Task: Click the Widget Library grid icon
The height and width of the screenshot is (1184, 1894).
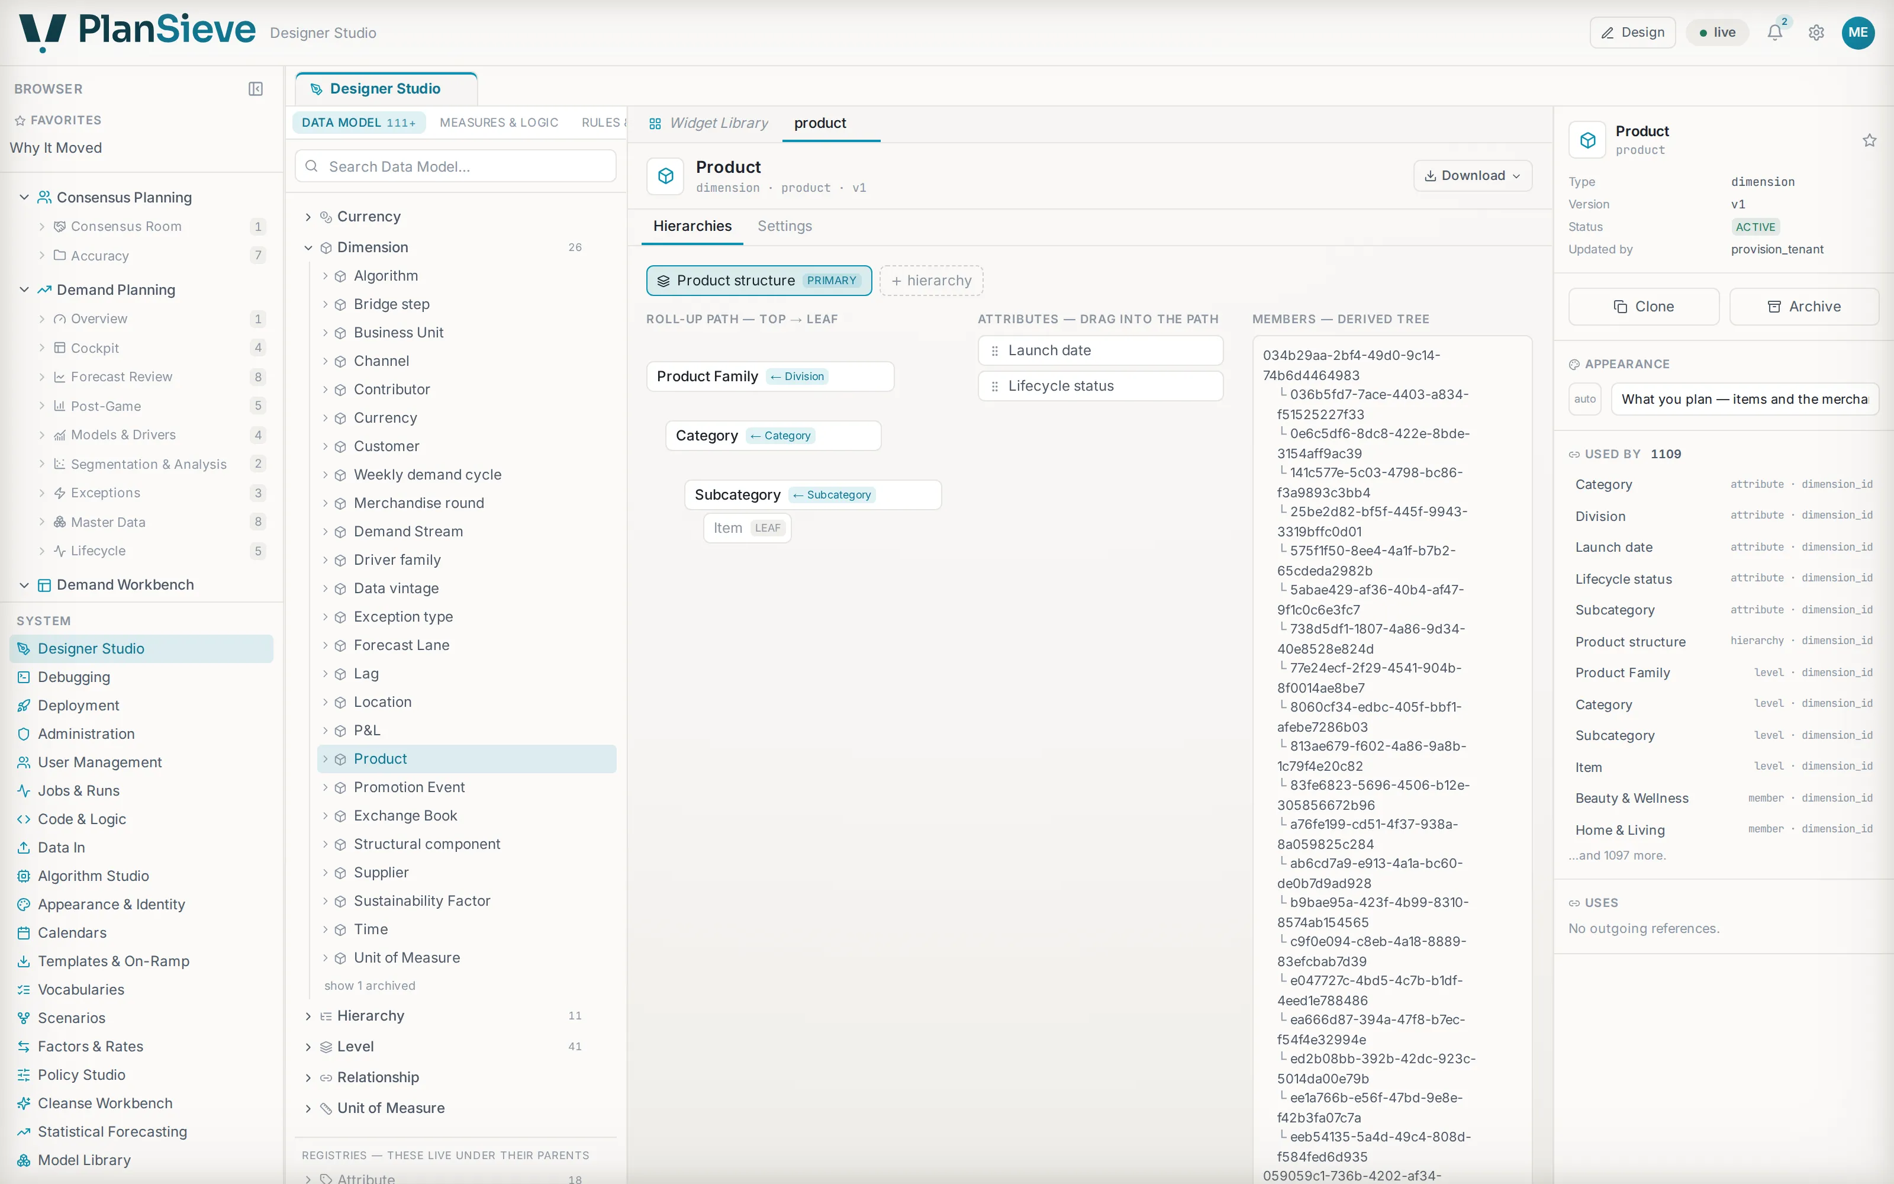Action: pyautogui.click(x=655, y=123)
